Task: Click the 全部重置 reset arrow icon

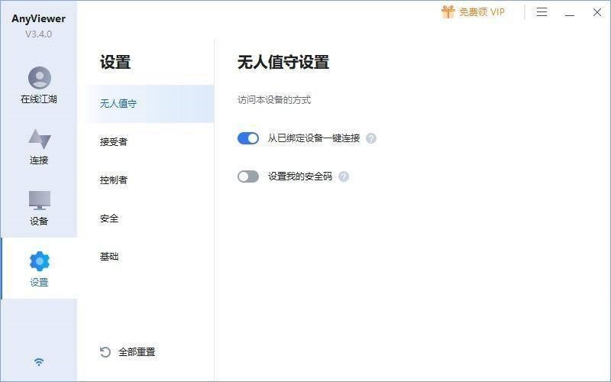Action: point(105,352)
